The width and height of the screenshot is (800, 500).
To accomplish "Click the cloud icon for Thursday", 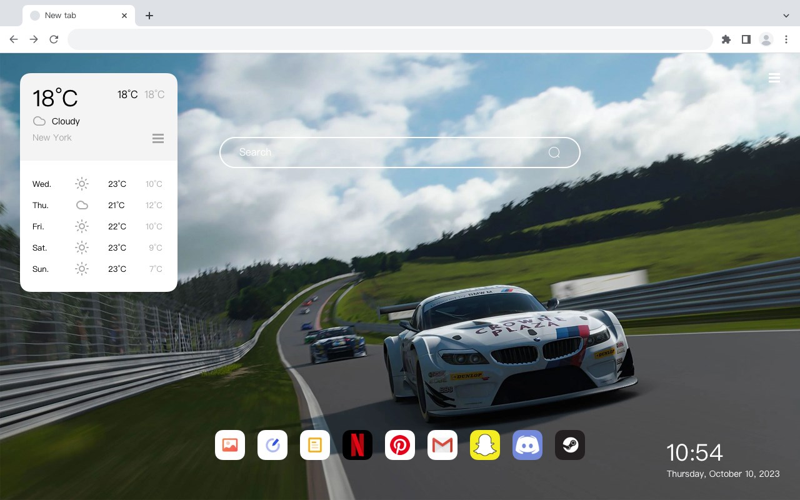I will point(82,205).
